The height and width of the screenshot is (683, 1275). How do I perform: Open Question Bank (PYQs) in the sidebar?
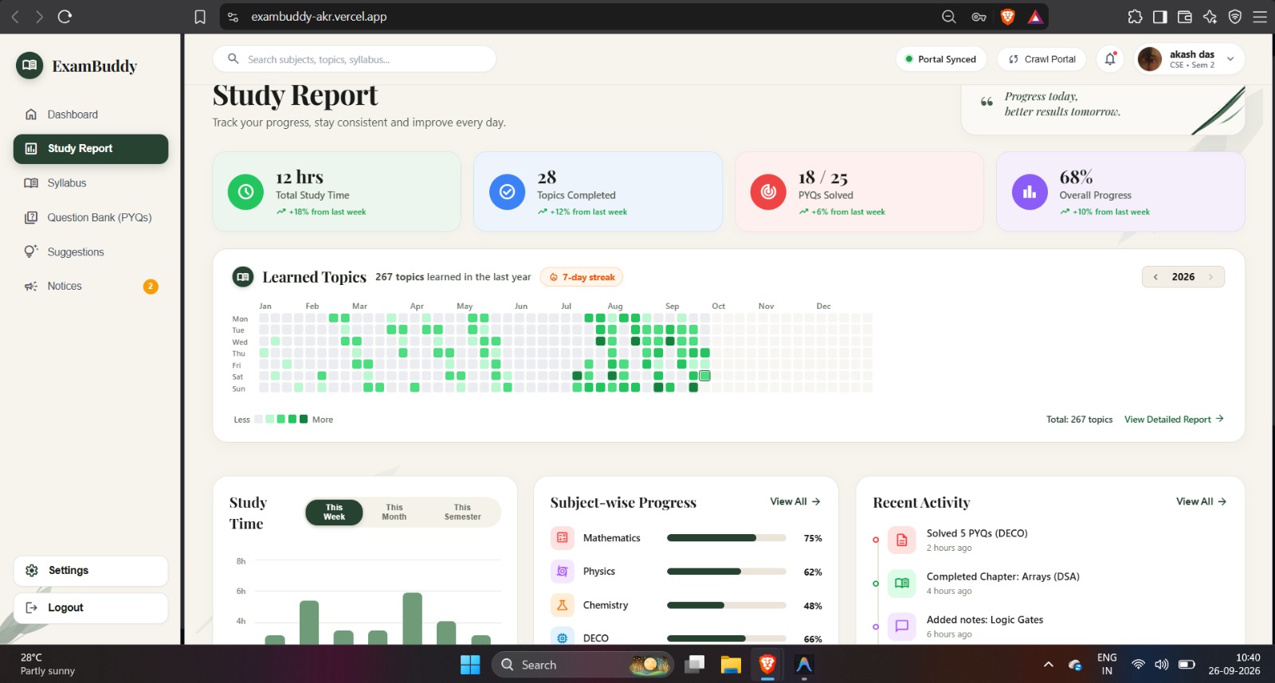91,217
